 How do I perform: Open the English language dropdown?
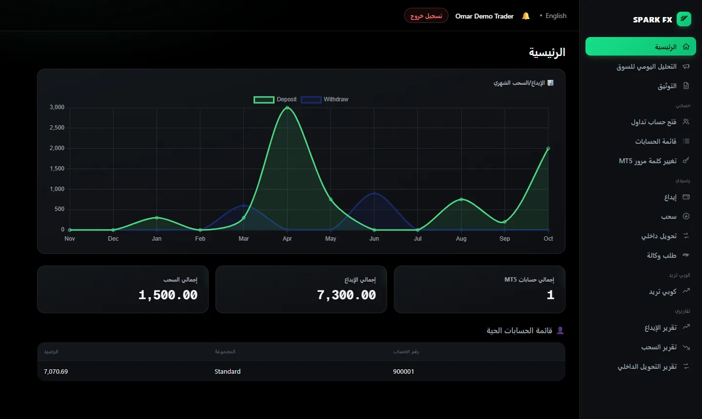[553, 16]
